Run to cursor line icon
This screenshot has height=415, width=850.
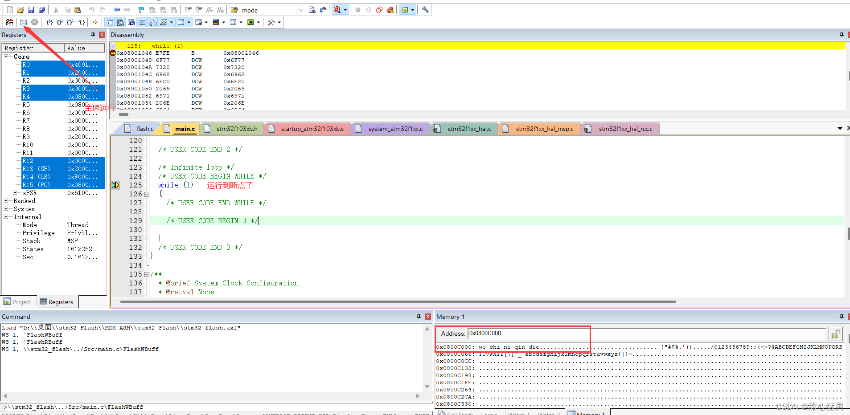pos(81,22)
